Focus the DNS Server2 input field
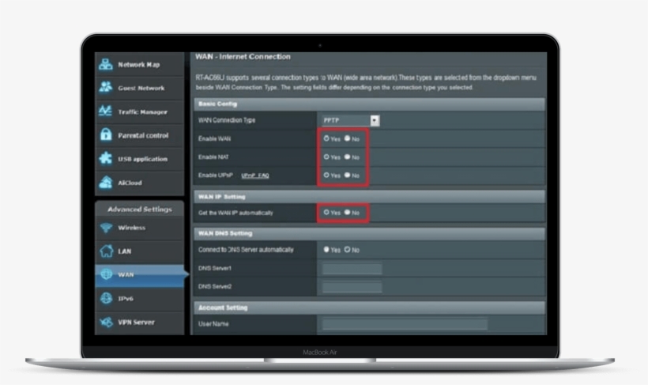 [x=352, y=287]
